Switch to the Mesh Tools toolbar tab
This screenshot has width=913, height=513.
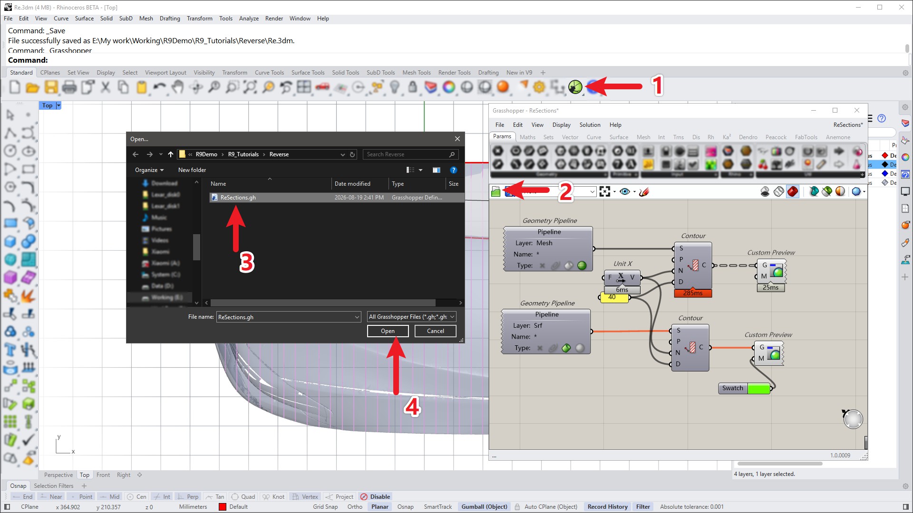click(x=416, y=73)
